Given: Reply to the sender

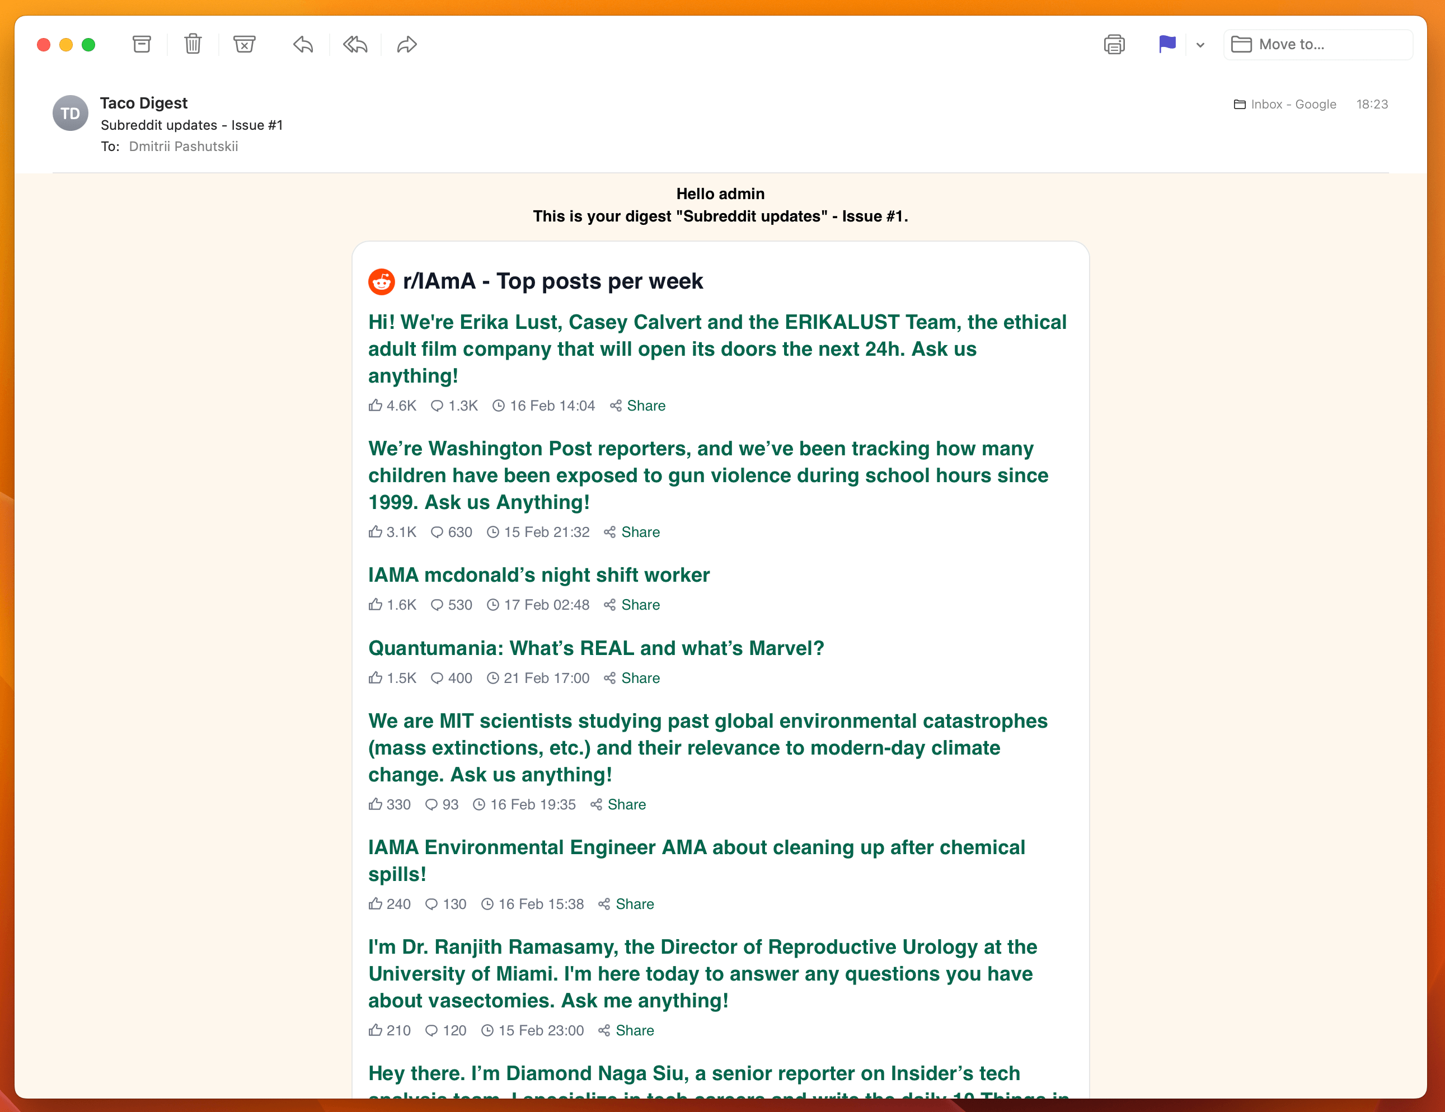Looking at the screenshot, I should pyautogui.click(x=303, y=44).
